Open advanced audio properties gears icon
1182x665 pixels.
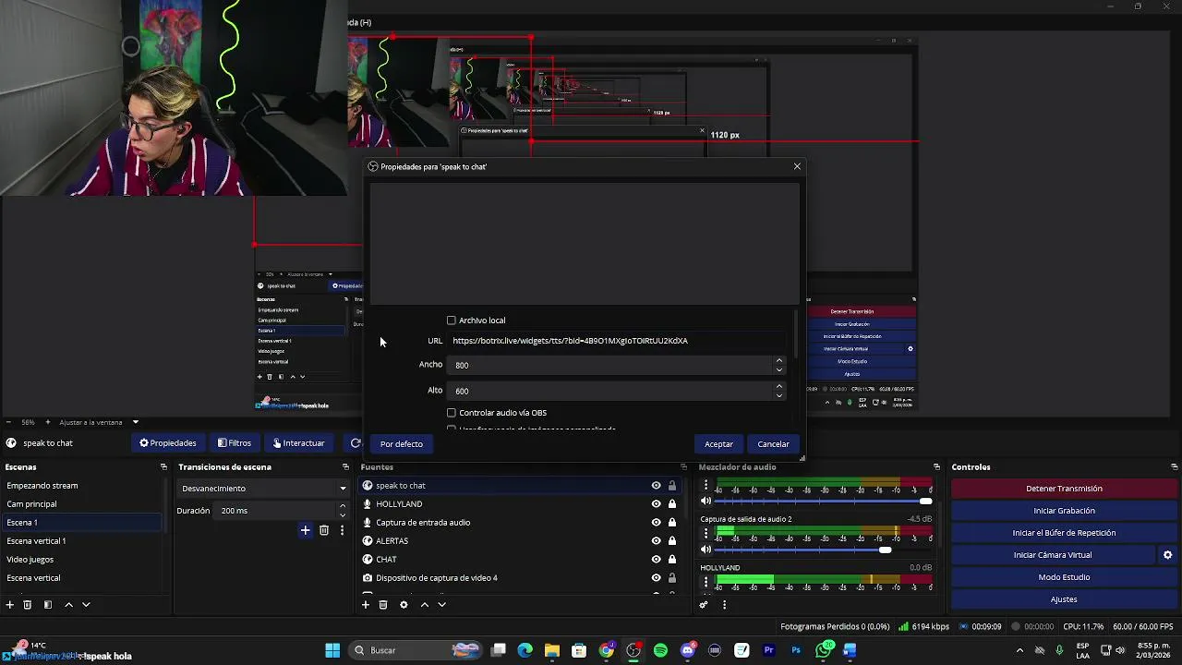[x=704, y=605]
